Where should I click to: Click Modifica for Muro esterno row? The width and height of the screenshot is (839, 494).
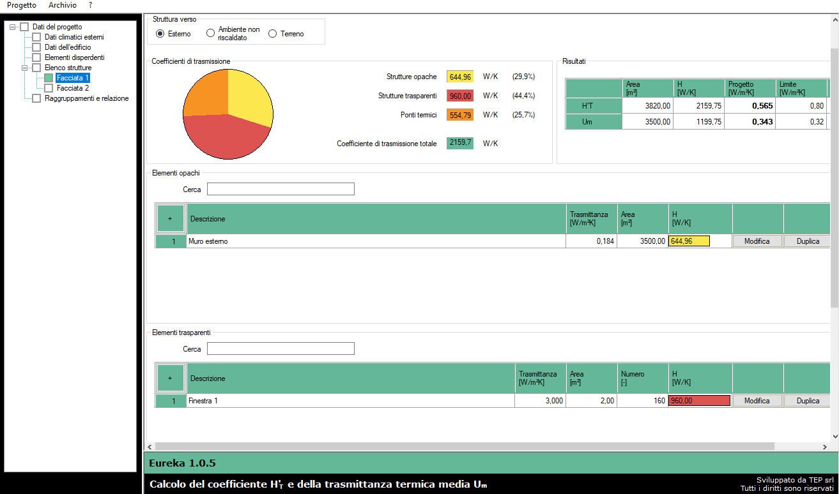(757, 241)
